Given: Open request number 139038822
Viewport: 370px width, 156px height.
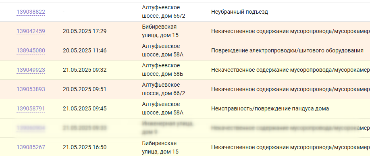Looking at the screenshot, I should point(31,12).
